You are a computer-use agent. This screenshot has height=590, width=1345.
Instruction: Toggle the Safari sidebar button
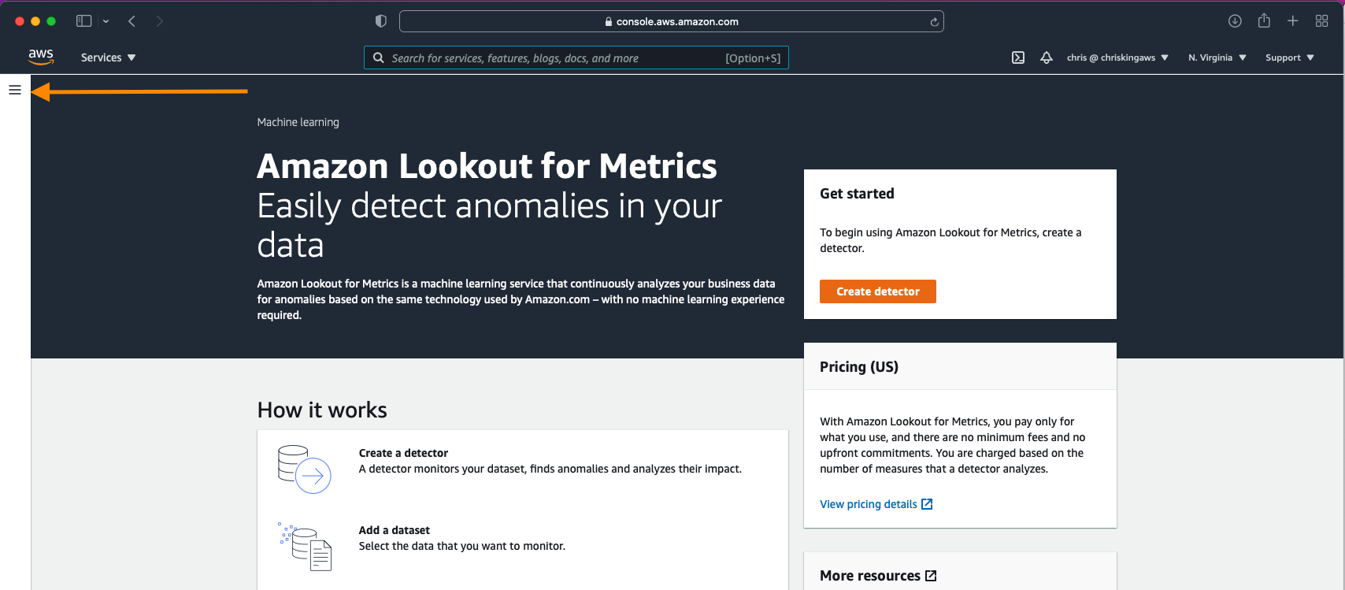coord(83,21)
